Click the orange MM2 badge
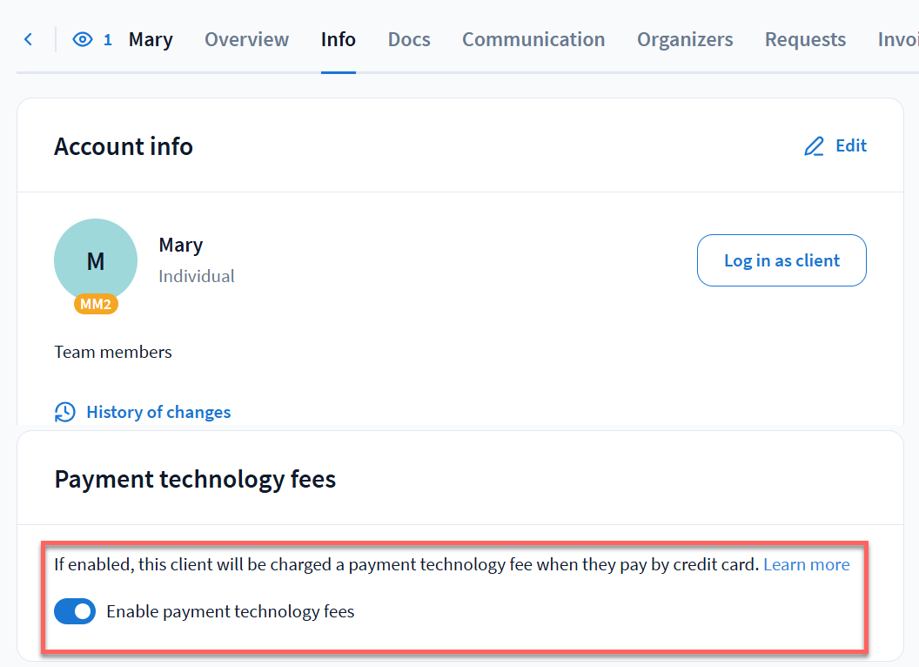The width and height of the screenshot is (919, 667). (x=96, y=305)
